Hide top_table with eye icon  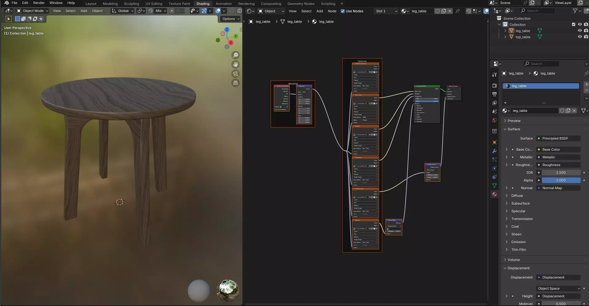coord(580,37)
